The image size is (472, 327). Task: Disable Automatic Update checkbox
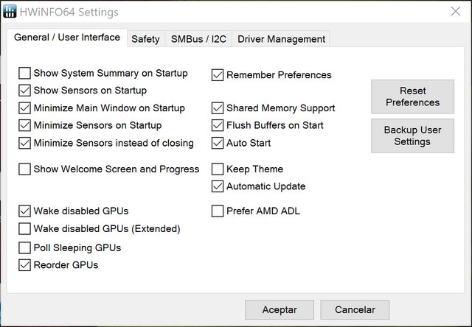218,186
